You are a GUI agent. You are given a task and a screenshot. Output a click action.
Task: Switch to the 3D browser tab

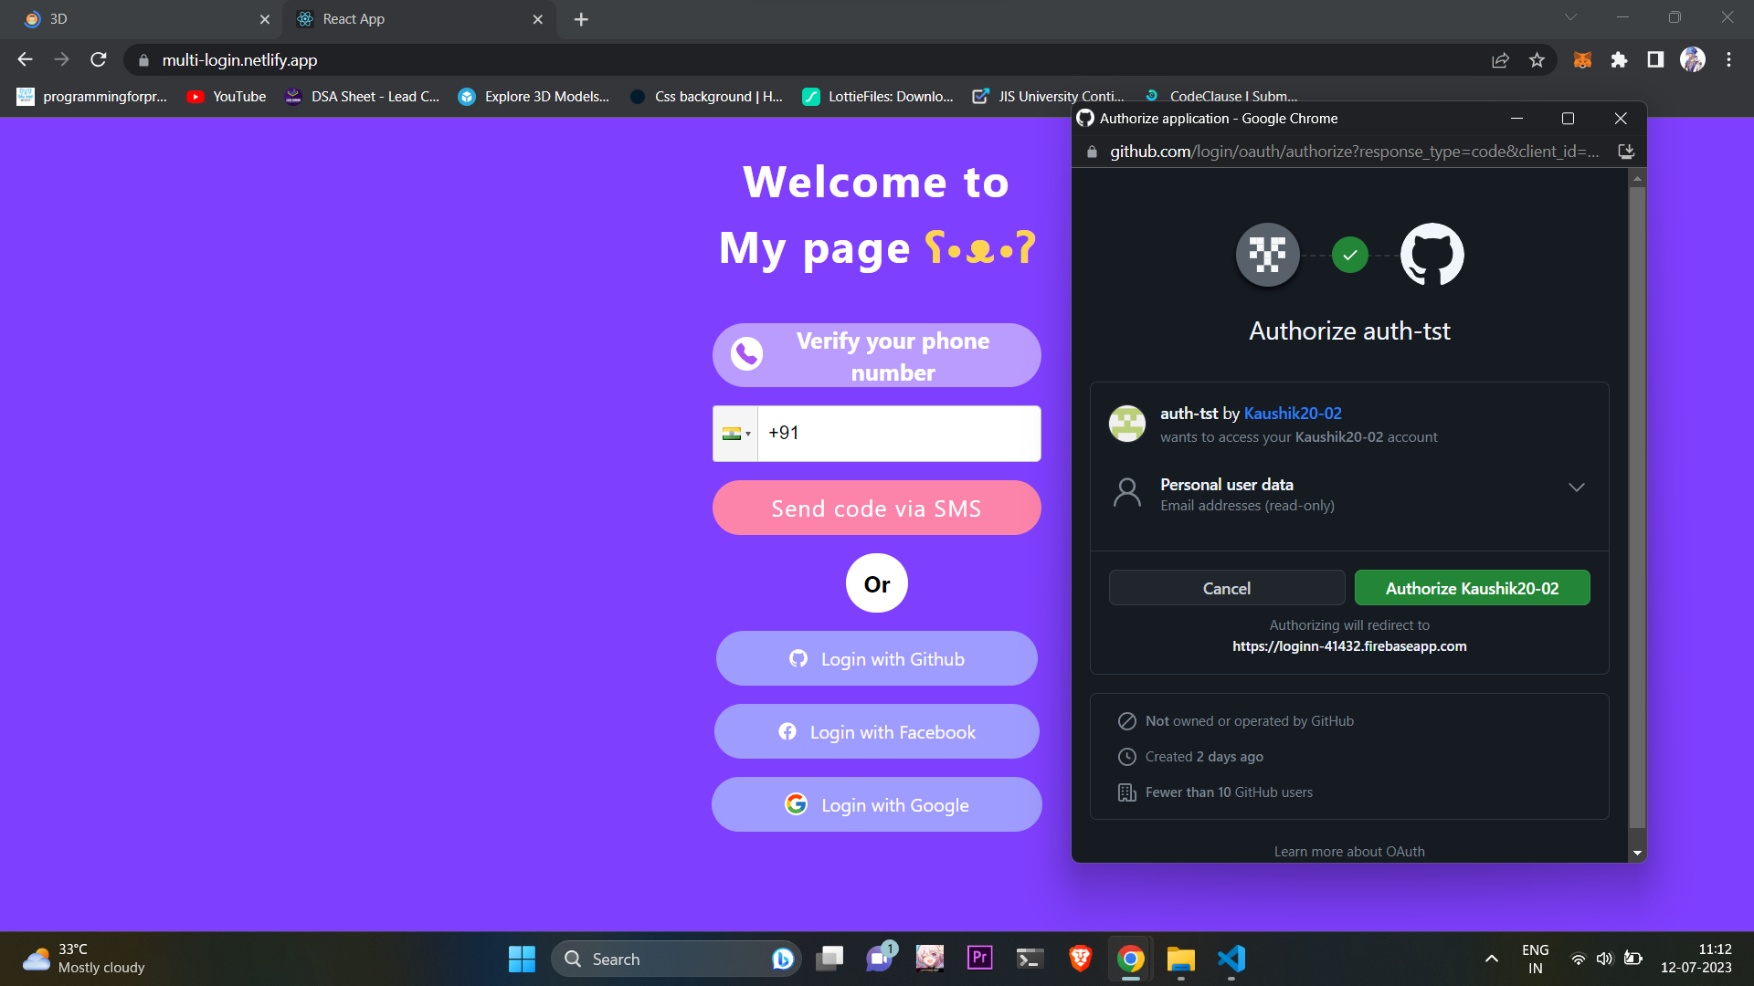(x=137, y=19)
